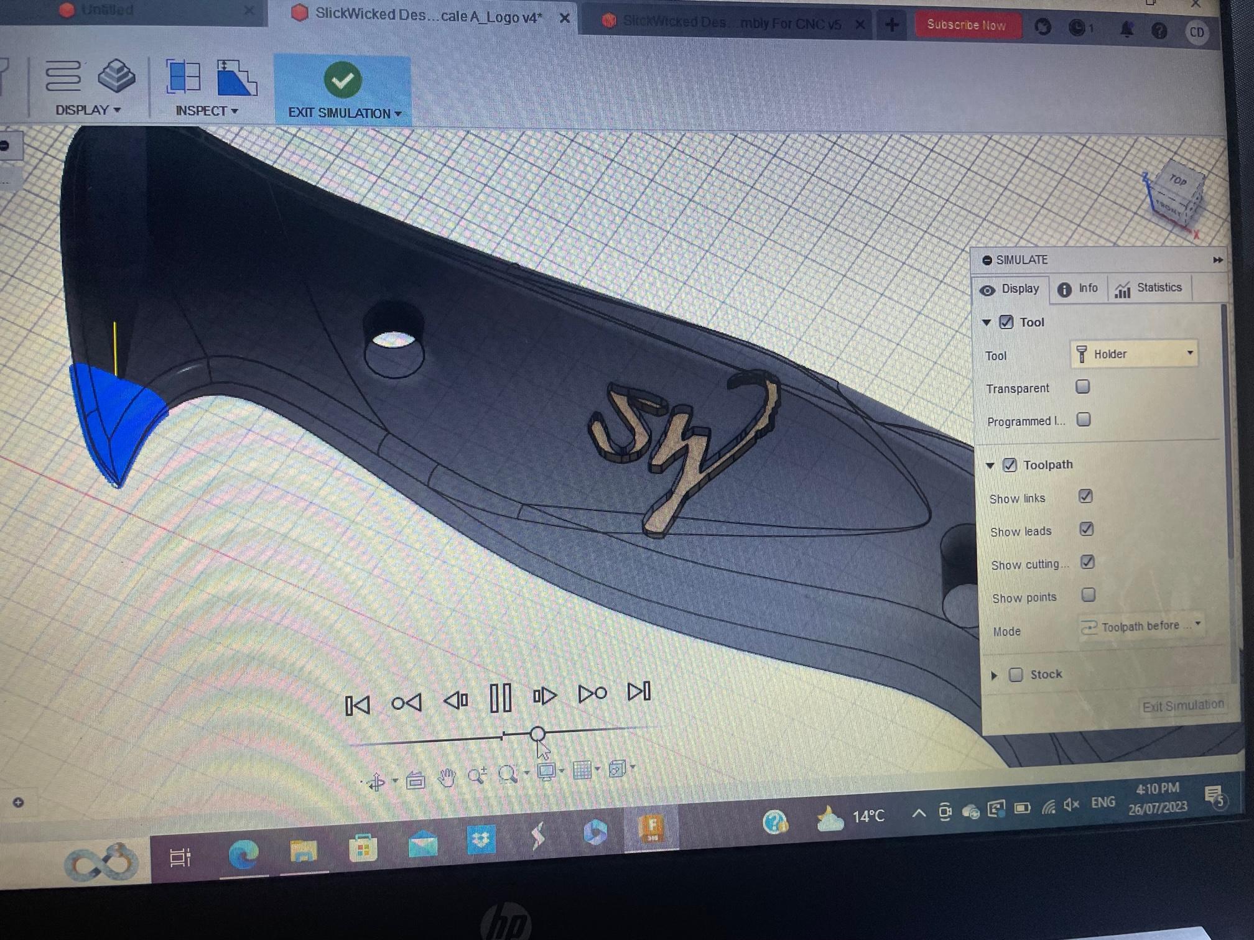
Task: Switch to the Info tab
Action: click(x=1079, y=288)
